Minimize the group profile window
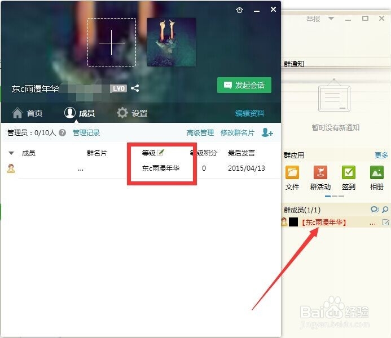 (x=257, y=11)
